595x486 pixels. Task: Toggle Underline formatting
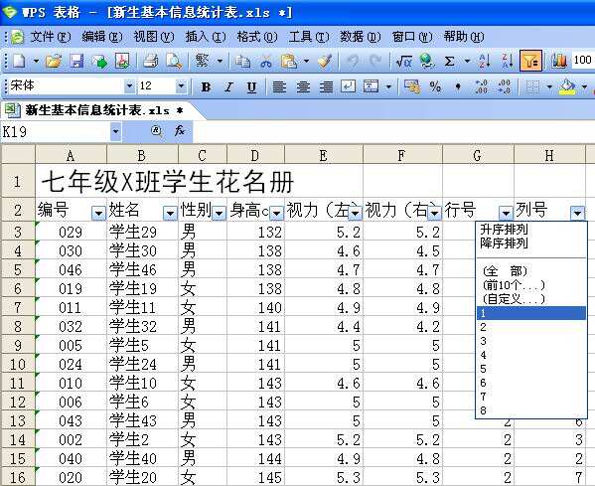pos(251,86)
